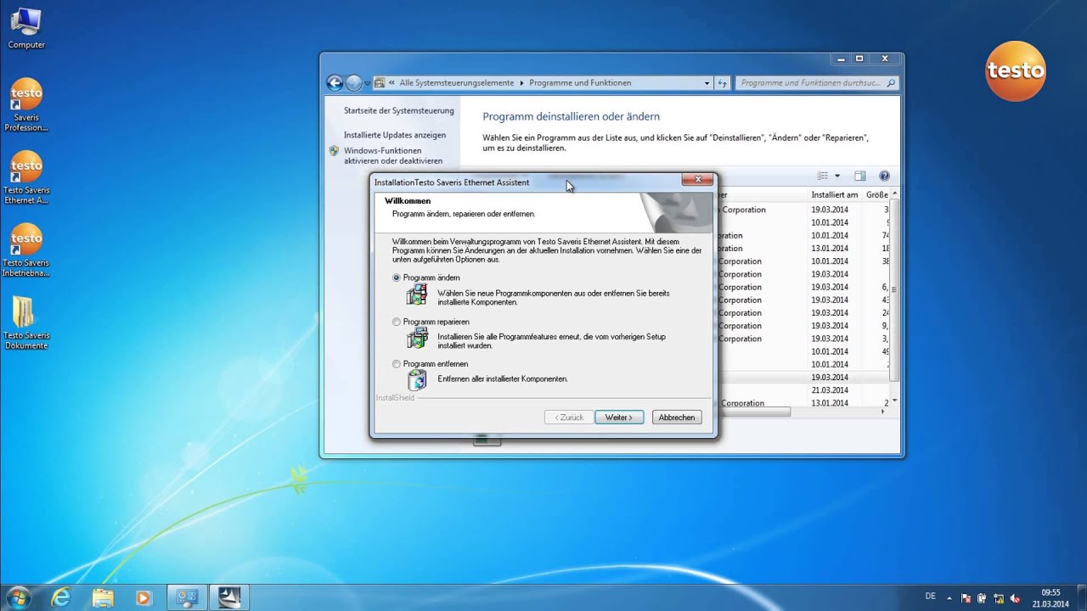Expand the address bar history dropdown arrow
Screen dimensions: 1087x611
click(707, 83)
